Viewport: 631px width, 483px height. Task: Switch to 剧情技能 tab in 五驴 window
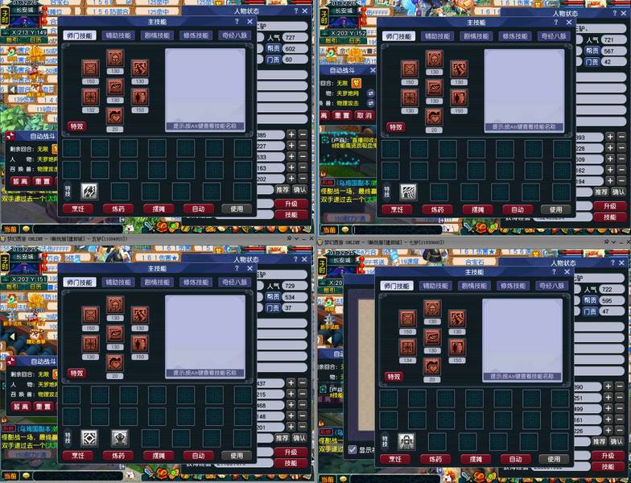pos(157,282)
